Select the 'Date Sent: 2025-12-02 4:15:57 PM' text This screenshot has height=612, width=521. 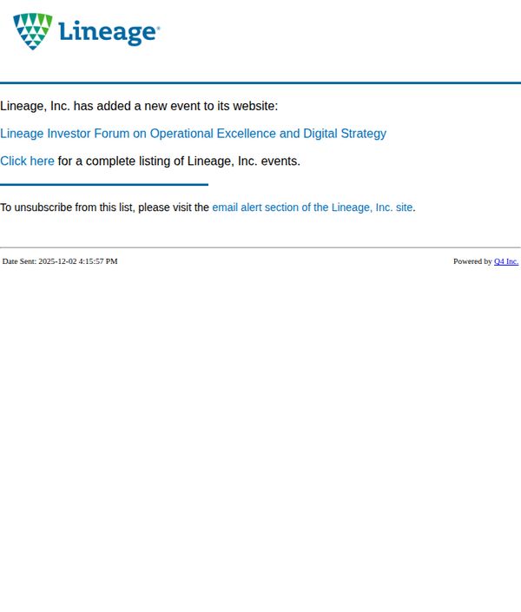60,261
